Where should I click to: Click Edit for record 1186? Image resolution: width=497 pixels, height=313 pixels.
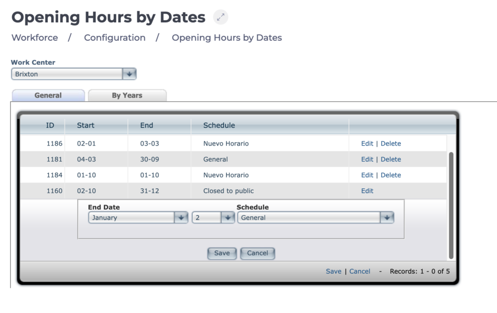tap(367, 144)
